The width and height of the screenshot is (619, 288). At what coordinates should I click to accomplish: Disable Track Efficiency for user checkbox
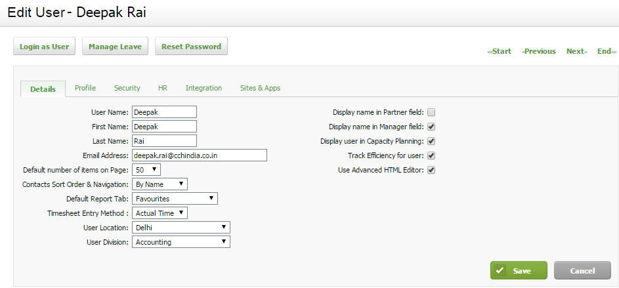(x=431, y=155)
